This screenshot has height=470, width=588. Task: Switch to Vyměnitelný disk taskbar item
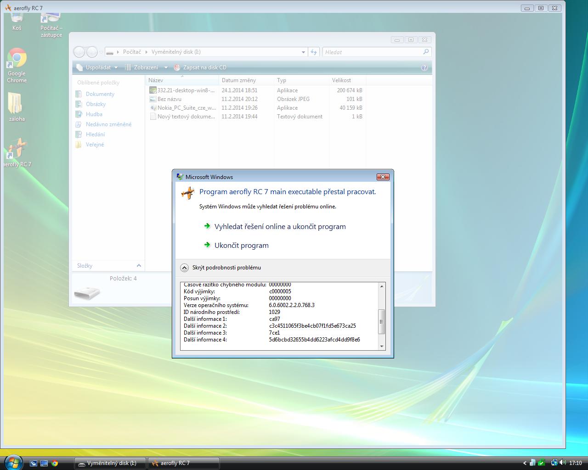click(110, 463)
